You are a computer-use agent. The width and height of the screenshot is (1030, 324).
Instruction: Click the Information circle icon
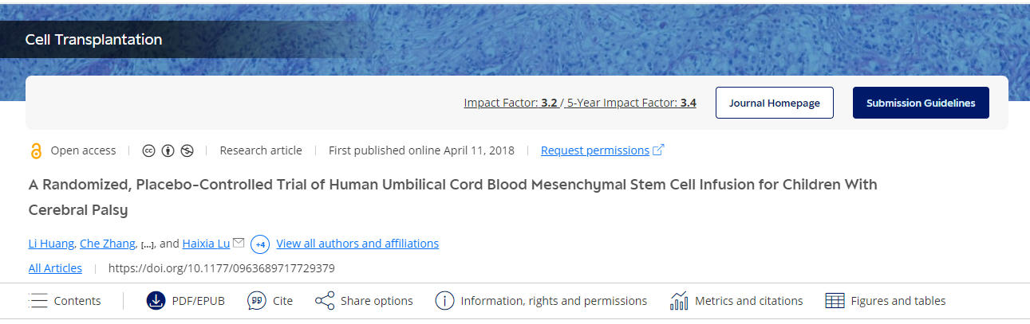tap(444, 301)
